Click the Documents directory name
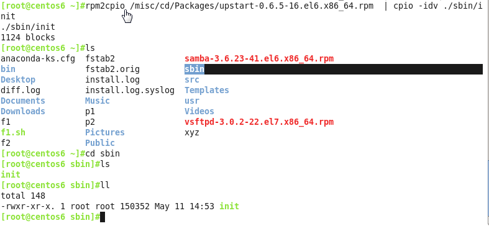Image resolution: width=489 pixels, height=226 pixels. point(23,101)
